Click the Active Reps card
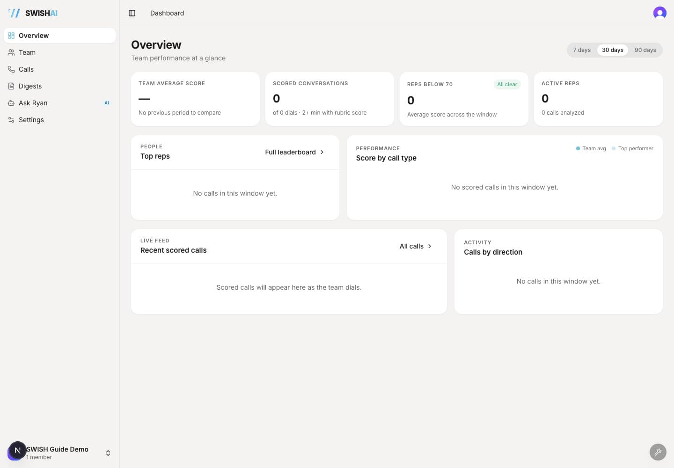Viewport: 674px width, 468px height. pyautogui.click(x=598, y=99)
